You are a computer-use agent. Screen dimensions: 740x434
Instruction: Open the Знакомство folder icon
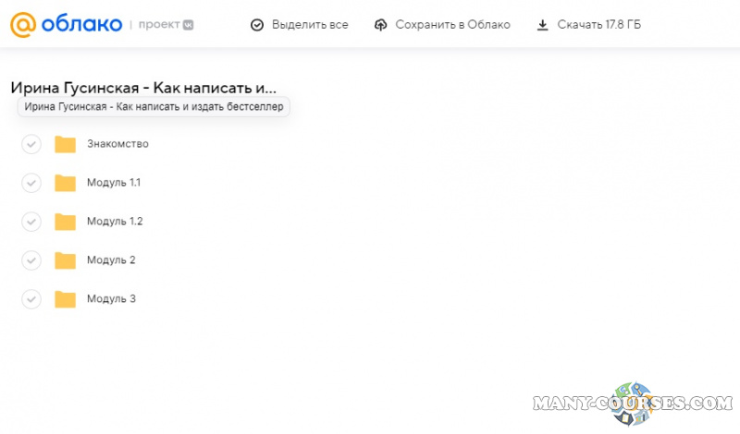click(x=65, y=144)
